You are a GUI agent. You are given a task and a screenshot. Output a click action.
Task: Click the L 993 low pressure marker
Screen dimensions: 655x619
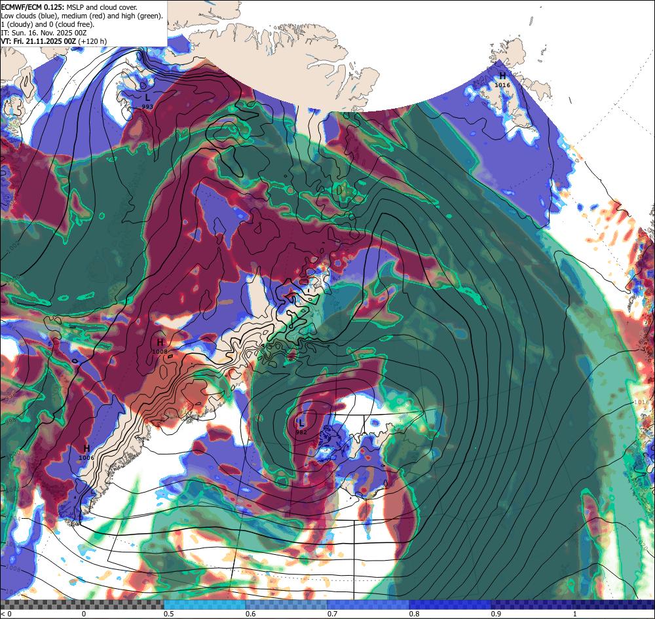point(147,101)
